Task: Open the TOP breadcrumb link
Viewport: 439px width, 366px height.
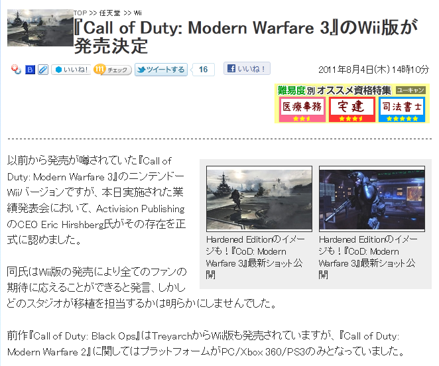Action: pyautogui.click(x=80, y=13)
